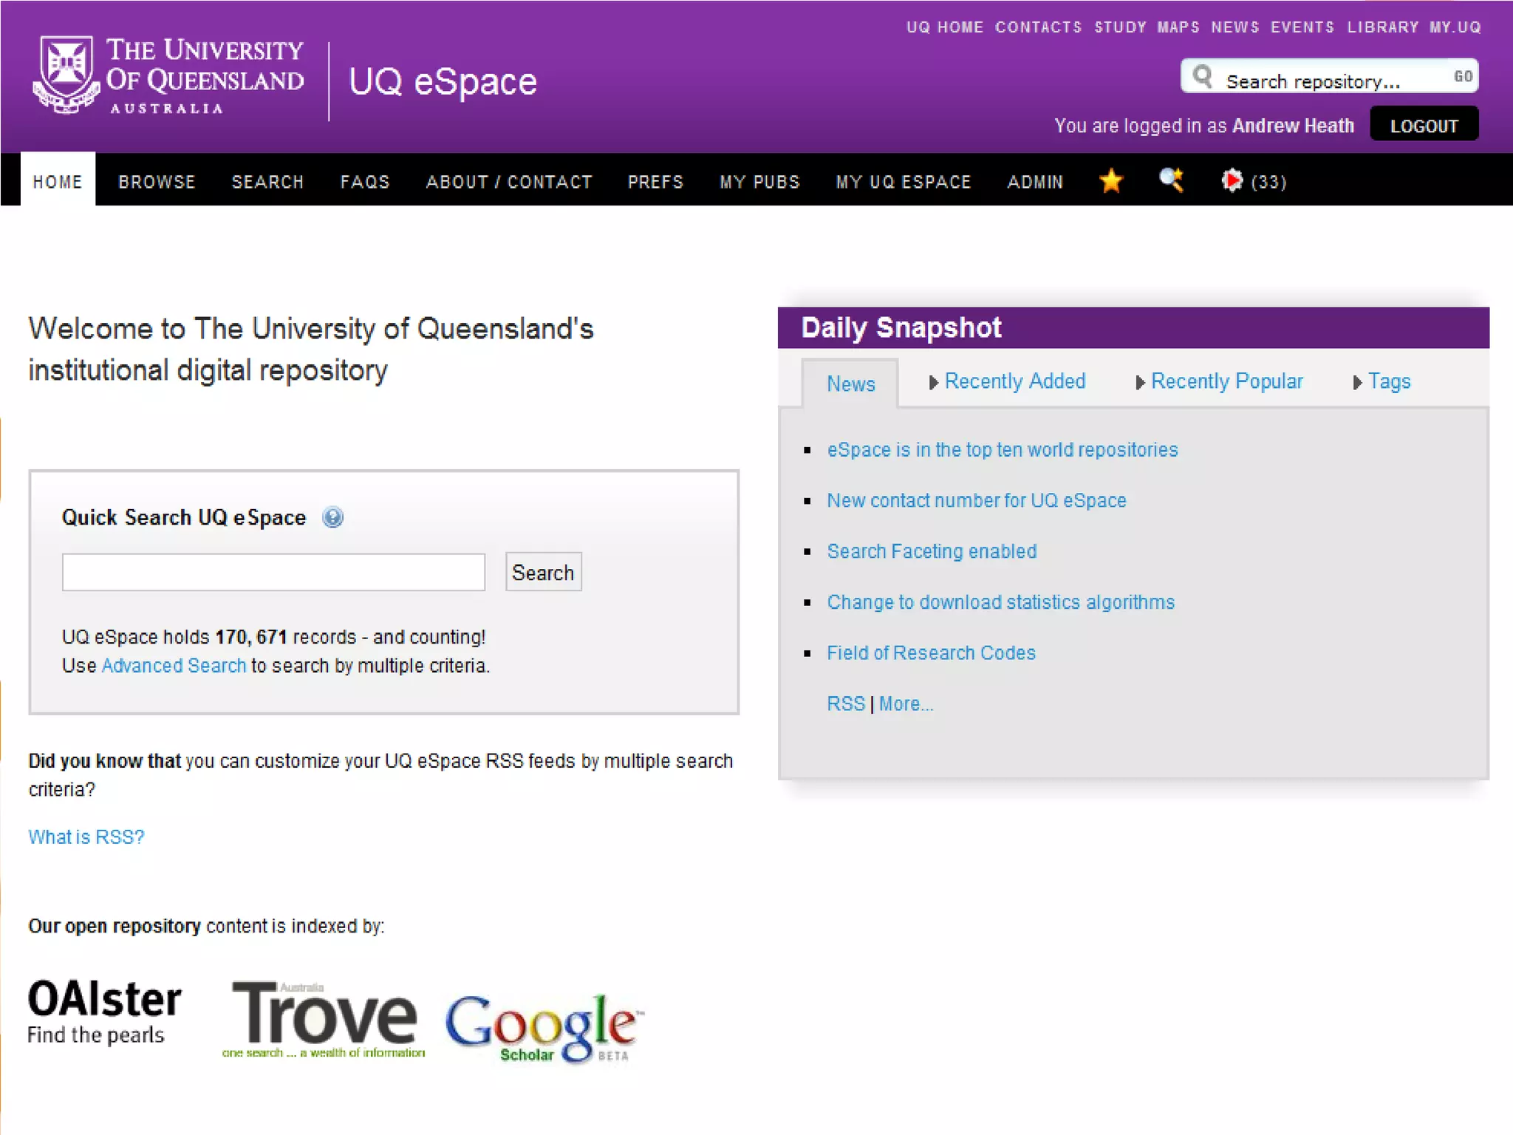Viewport: 1513px width, 1135px height.
Task: Click the repository search magnifier icon
Action: click(x=1203, y=76)
